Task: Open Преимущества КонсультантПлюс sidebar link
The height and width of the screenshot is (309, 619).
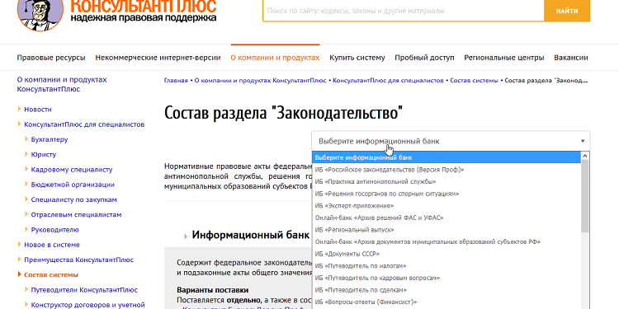Action: 78,260
